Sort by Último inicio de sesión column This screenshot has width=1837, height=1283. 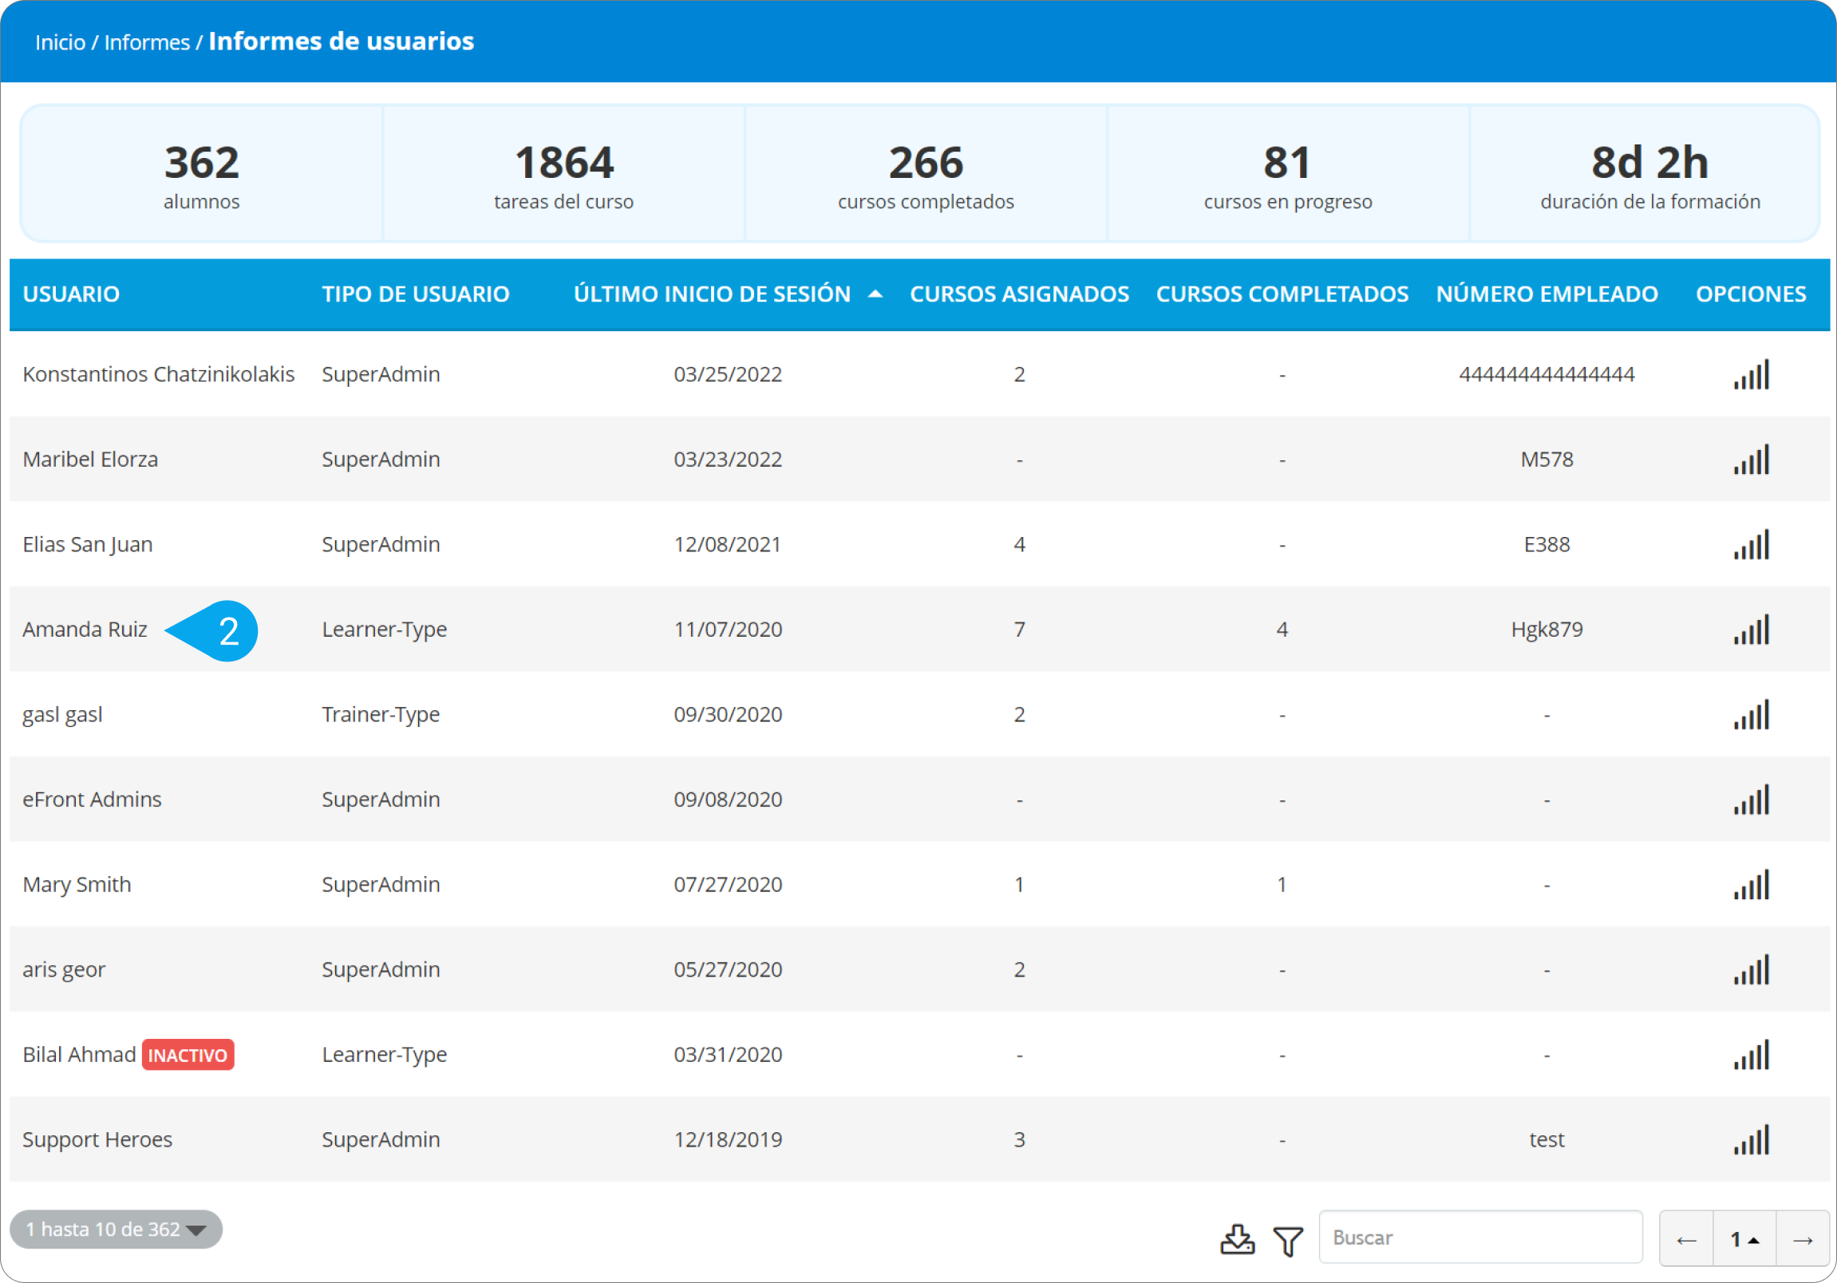712,294
